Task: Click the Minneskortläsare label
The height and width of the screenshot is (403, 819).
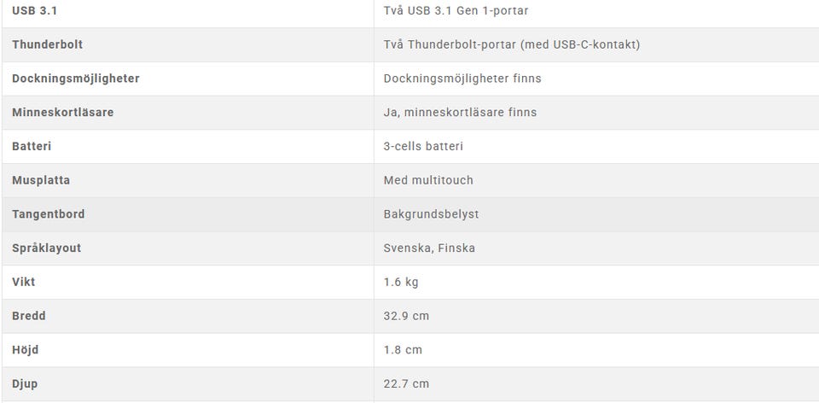Action: point(63,113)
